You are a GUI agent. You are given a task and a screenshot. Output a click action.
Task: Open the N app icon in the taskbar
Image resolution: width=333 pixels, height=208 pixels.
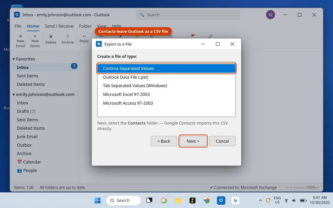[235, 200]
